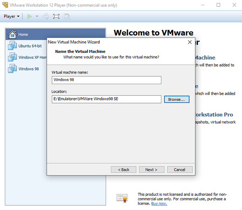Click Next > to continue the wizard
242x210 pixels.
(x=151, y=169)
